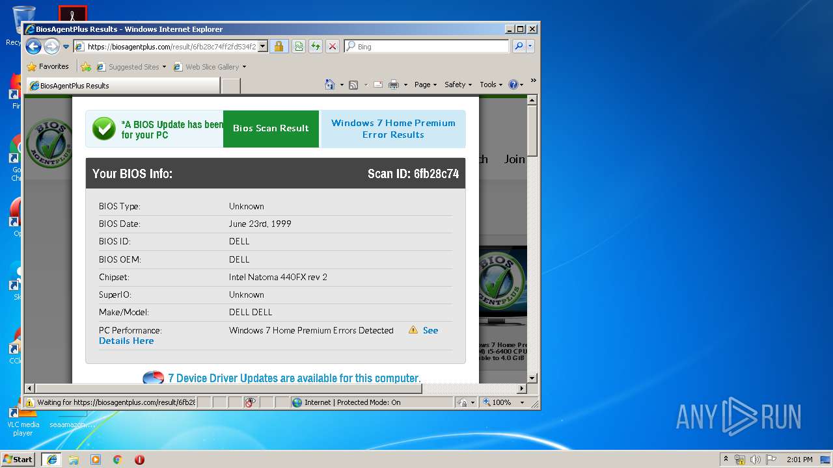Open Suggested Sites dropdown

click(x=131, y=66)
